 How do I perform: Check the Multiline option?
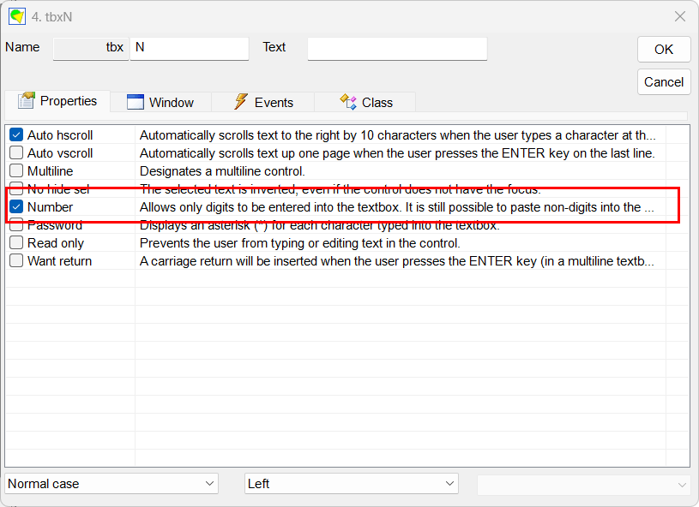[x=16, y=171]
